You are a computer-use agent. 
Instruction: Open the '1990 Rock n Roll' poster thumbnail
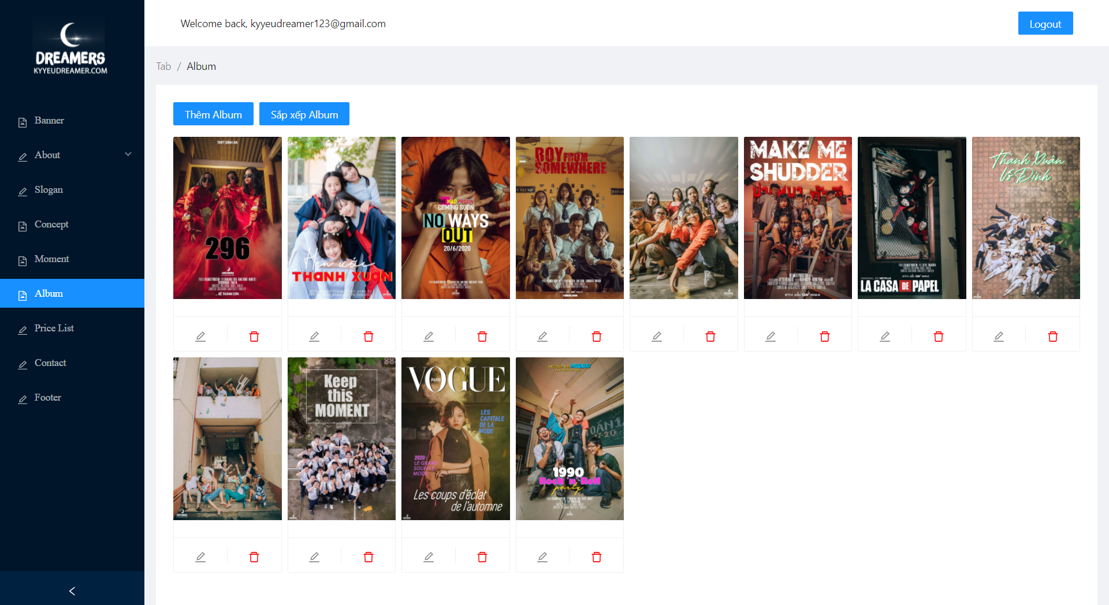pos(570,439)
